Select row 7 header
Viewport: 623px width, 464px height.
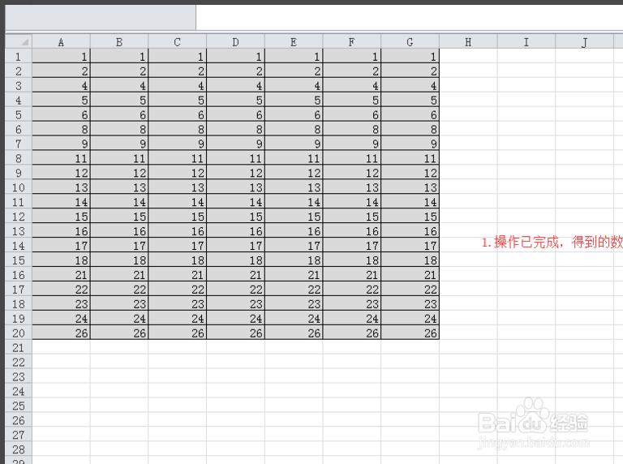pyautogui.click(x=19, y=144)
